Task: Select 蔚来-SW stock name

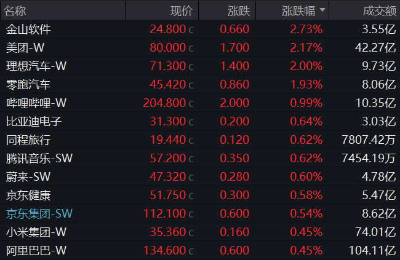Action: (28, 177)
